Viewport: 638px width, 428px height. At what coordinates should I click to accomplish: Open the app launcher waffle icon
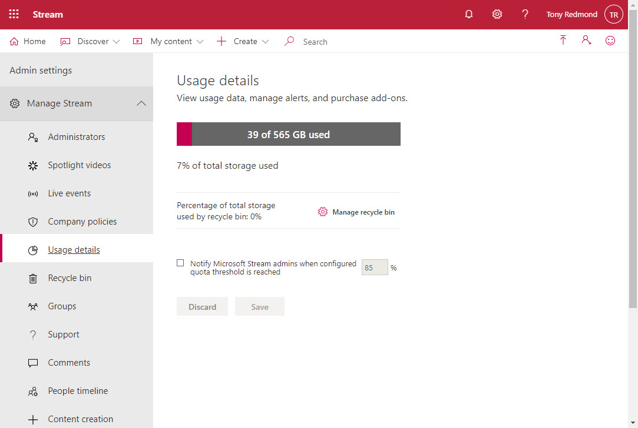click(14, 14)
